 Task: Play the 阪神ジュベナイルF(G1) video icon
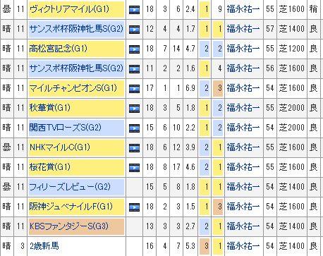(x=135, y=207)
